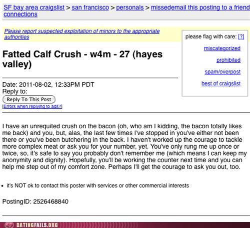This screenshot has width=250, height=228.
Task: Click the DatingFails.org heart logo icon
Action: click(9, 225)
